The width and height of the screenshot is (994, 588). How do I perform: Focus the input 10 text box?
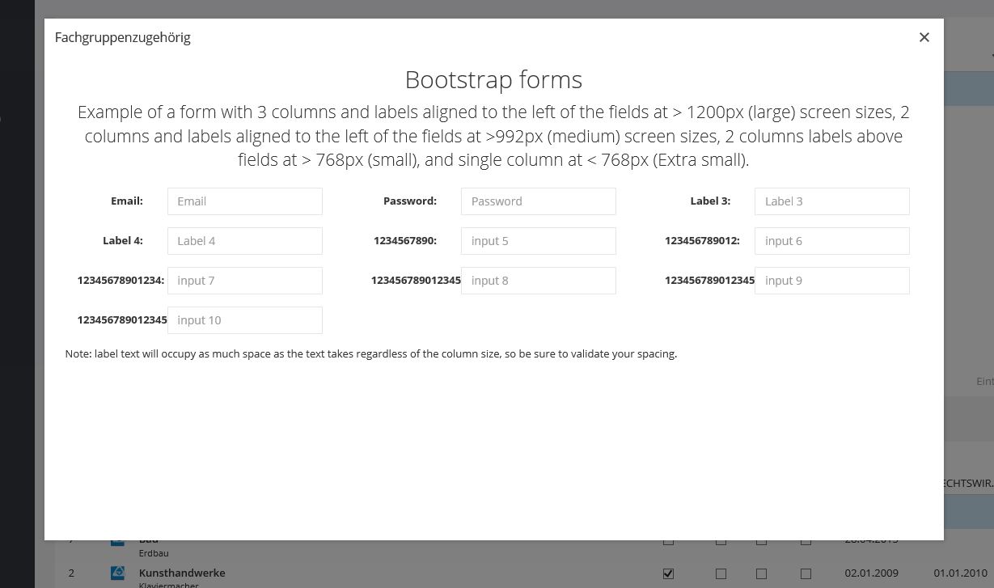coord(244,320)
